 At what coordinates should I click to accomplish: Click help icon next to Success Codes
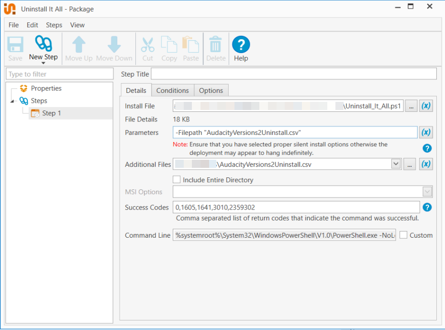coord(427,207)
